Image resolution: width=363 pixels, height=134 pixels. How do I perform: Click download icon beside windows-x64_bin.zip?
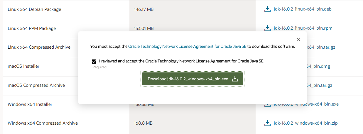[x=267, y=123]
